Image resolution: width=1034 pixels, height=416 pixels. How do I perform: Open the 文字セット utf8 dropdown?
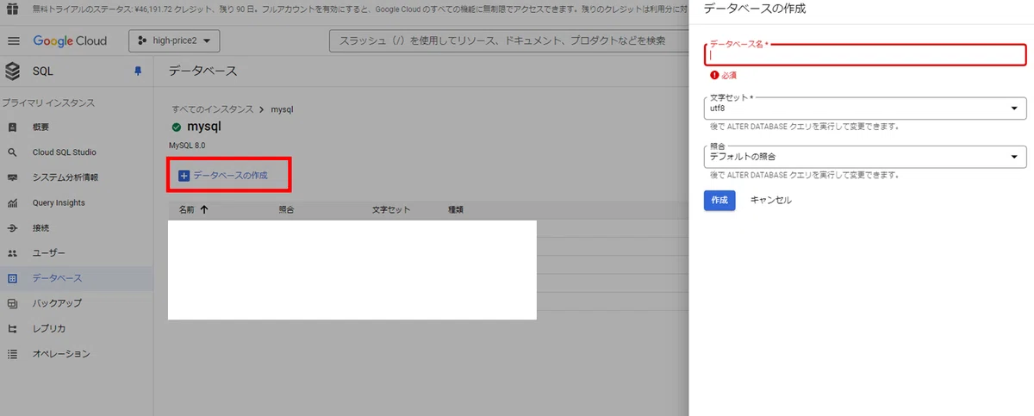[865, 109]
